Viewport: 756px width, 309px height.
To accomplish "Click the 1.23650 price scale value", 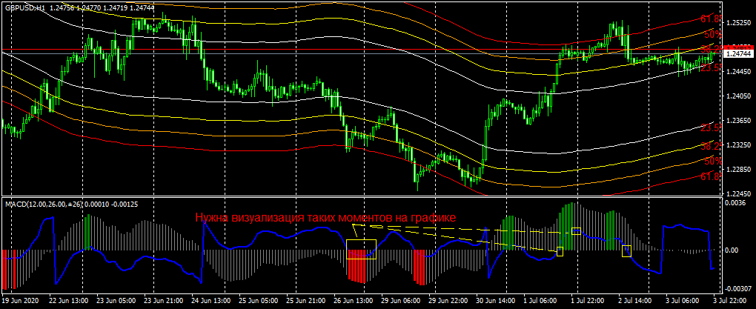I will (x=740, y=121).
